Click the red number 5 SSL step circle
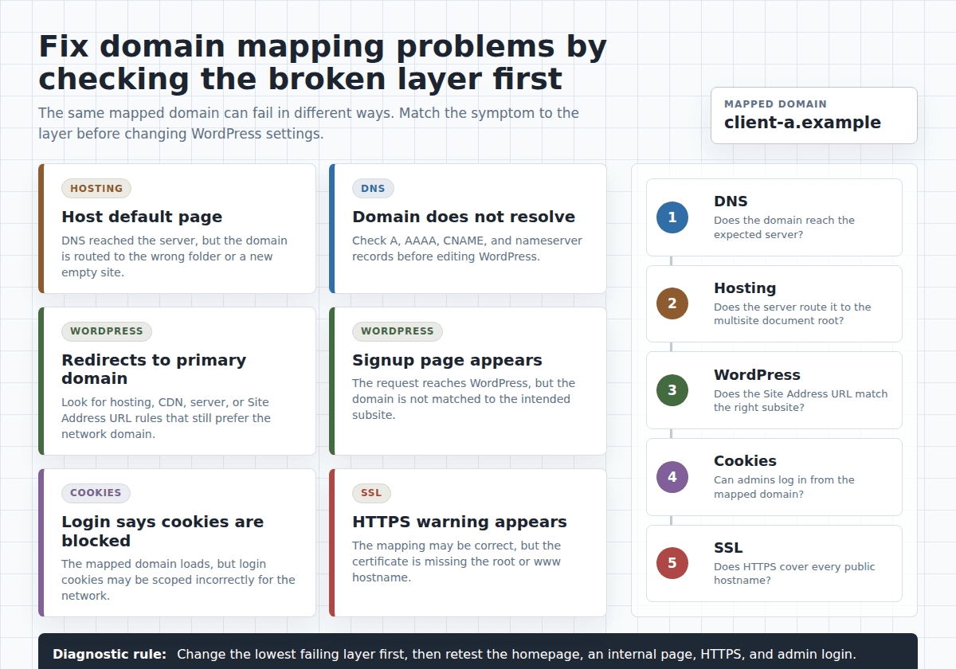956x669 pixels. [672, 563]
